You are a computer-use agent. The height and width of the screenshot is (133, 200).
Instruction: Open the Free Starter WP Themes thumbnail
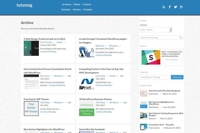[31, 108]
